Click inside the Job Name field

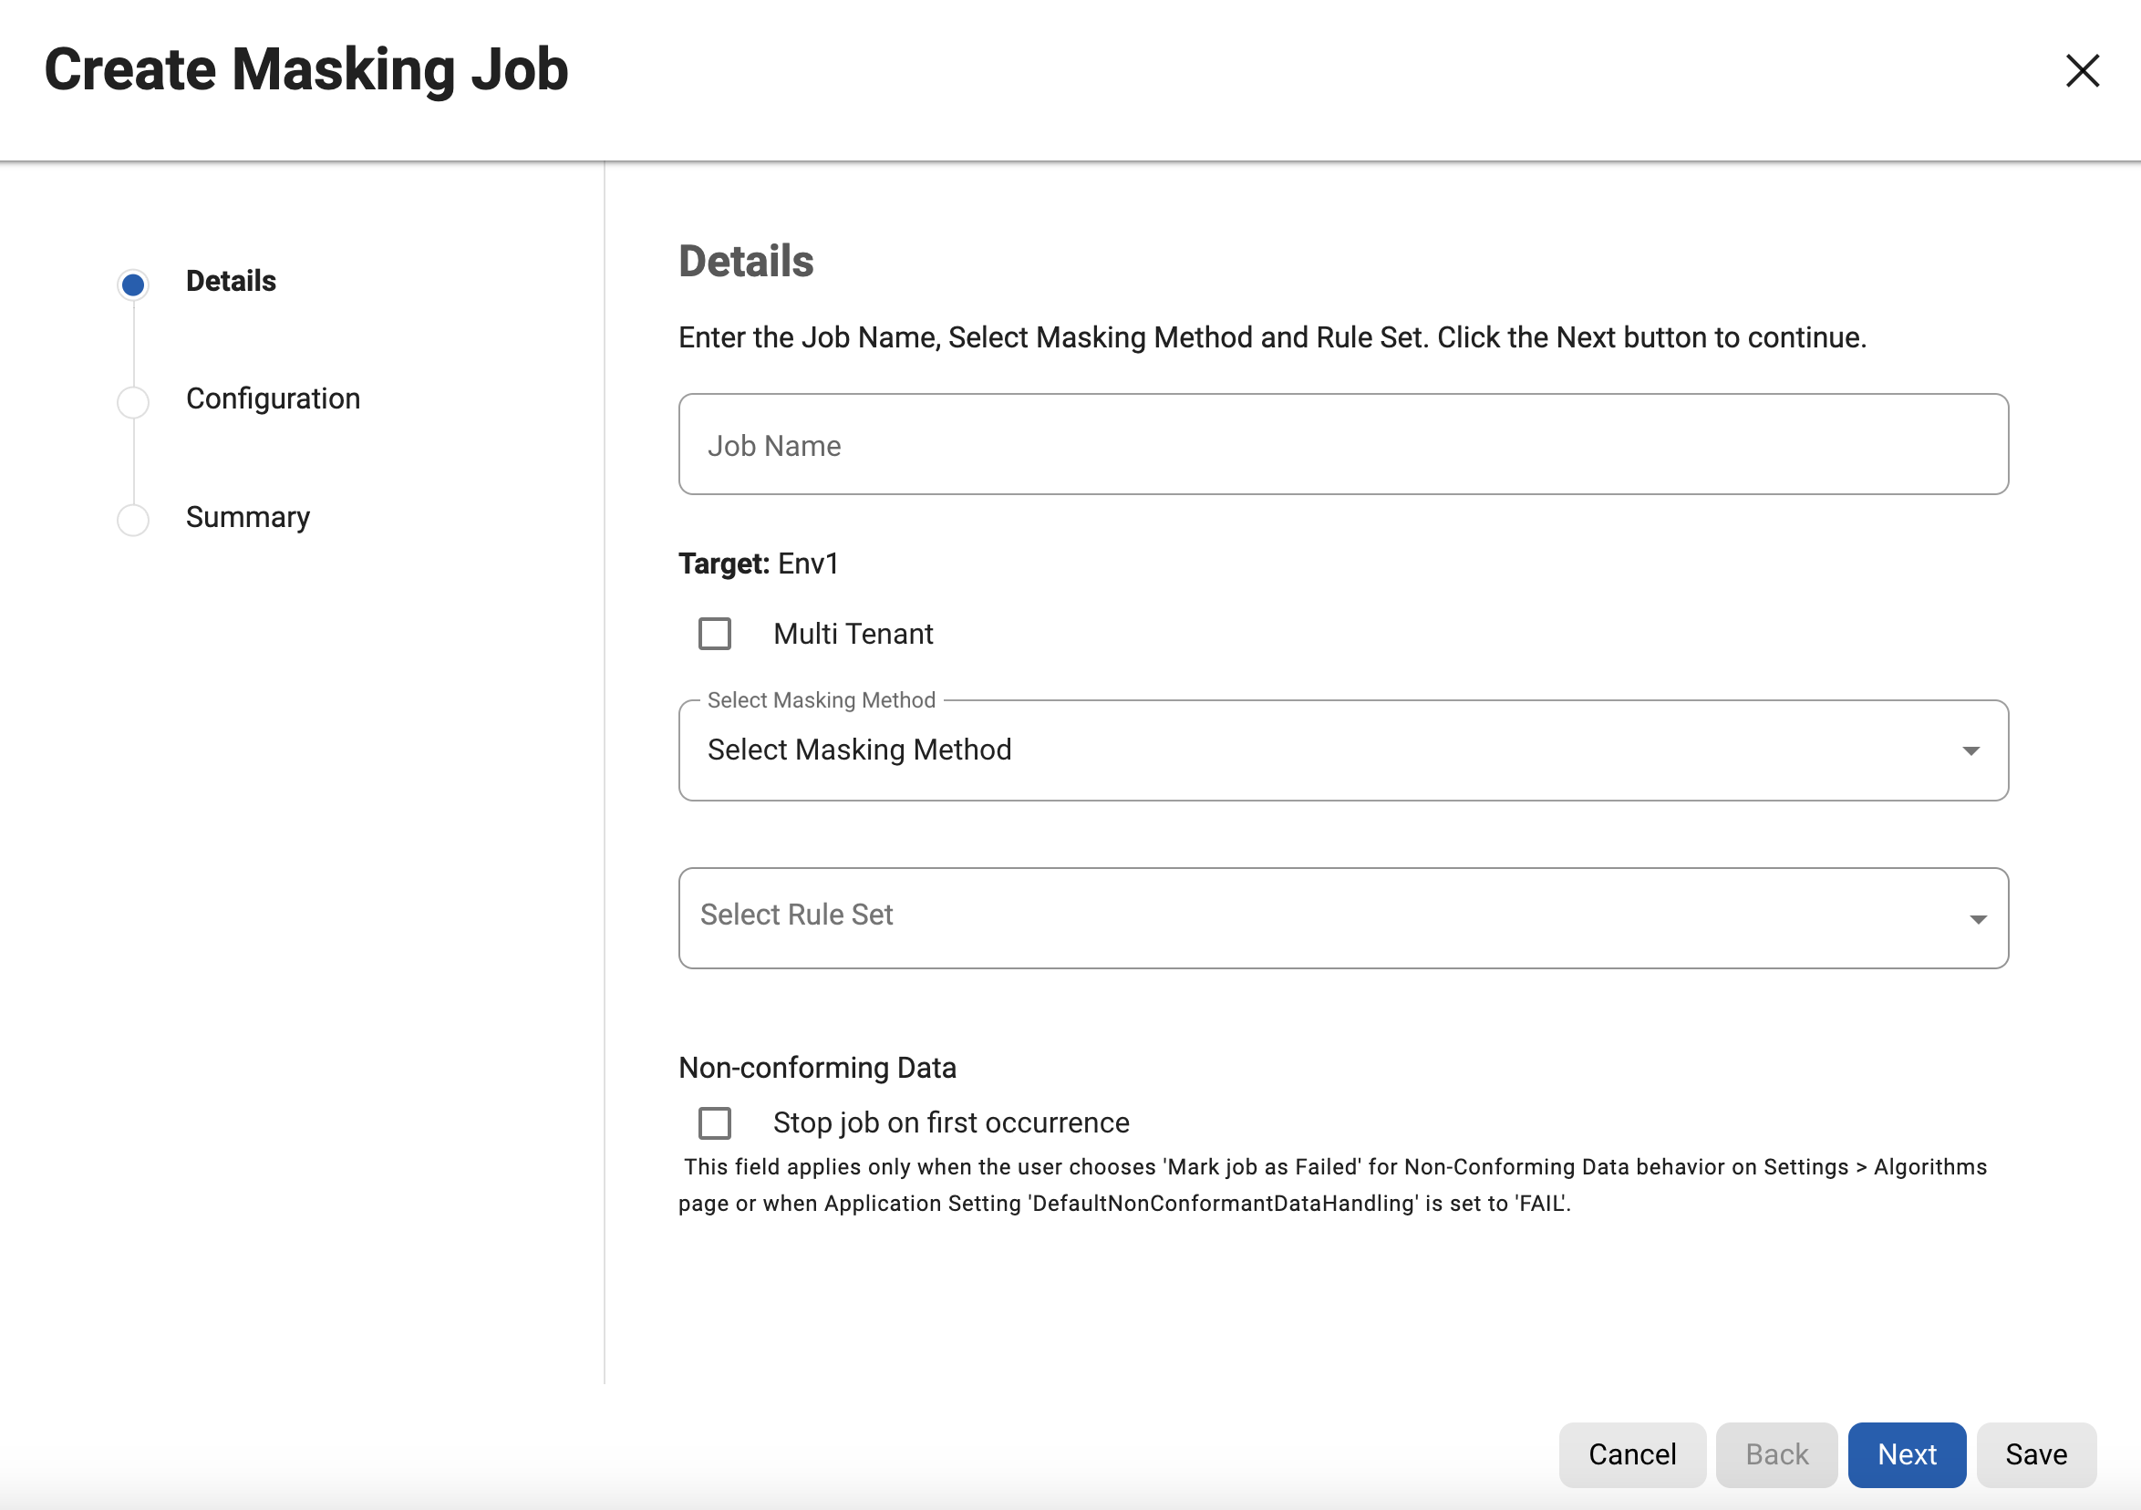[1343, 445]
